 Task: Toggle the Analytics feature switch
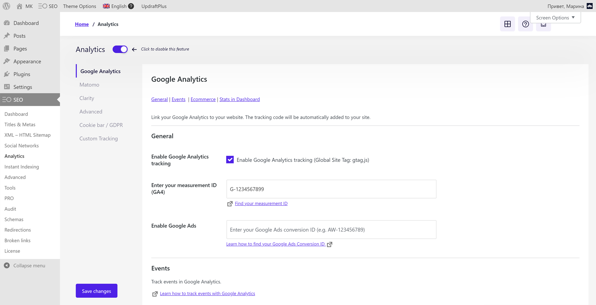point(120,49)
